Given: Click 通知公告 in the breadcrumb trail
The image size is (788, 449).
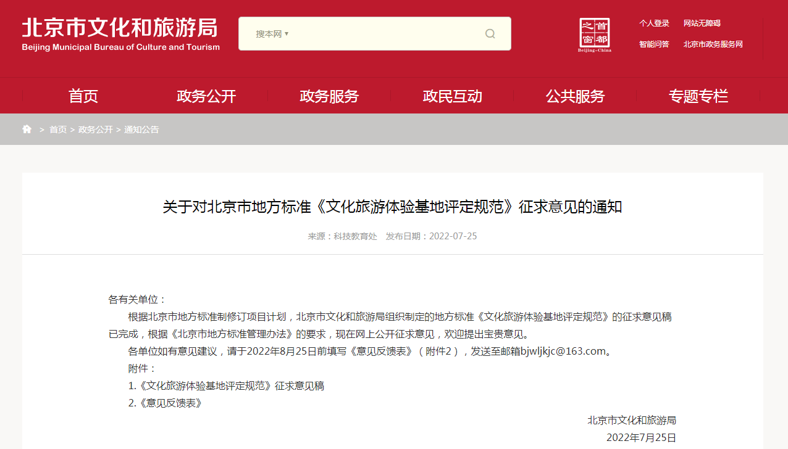Looking at the screenshot, I should 141,130.
